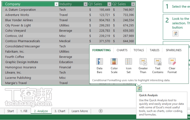
Task: Open the 1. Fill sheet tab
Action: 24,111
